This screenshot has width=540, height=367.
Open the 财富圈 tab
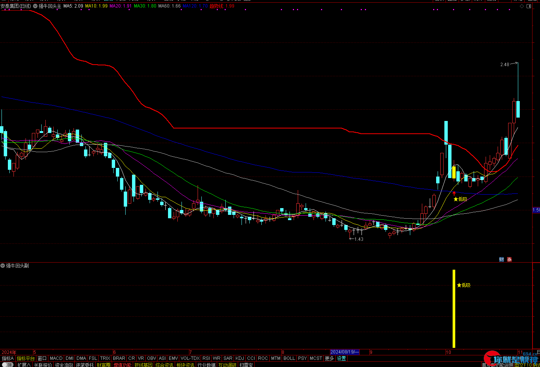point(103,365)
